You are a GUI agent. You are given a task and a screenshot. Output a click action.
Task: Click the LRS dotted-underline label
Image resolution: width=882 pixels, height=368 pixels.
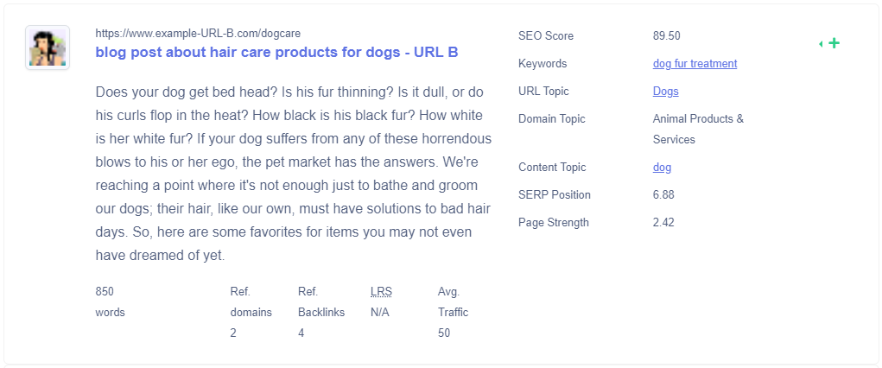(x=381, y=291)
